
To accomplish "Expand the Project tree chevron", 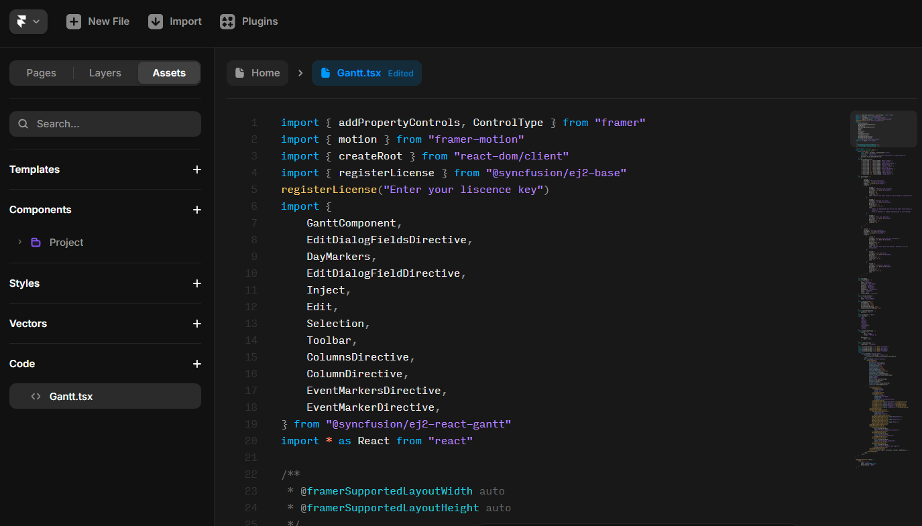I will tap(20, 242).
